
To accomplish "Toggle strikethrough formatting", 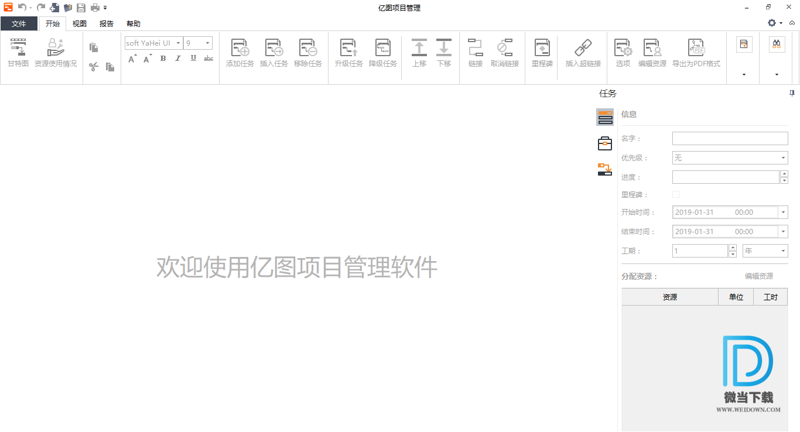I will click(x=208, y=59).
